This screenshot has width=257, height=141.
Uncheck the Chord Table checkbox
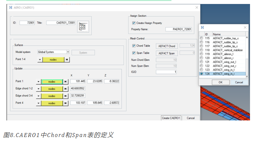click(x=134, y=46)
